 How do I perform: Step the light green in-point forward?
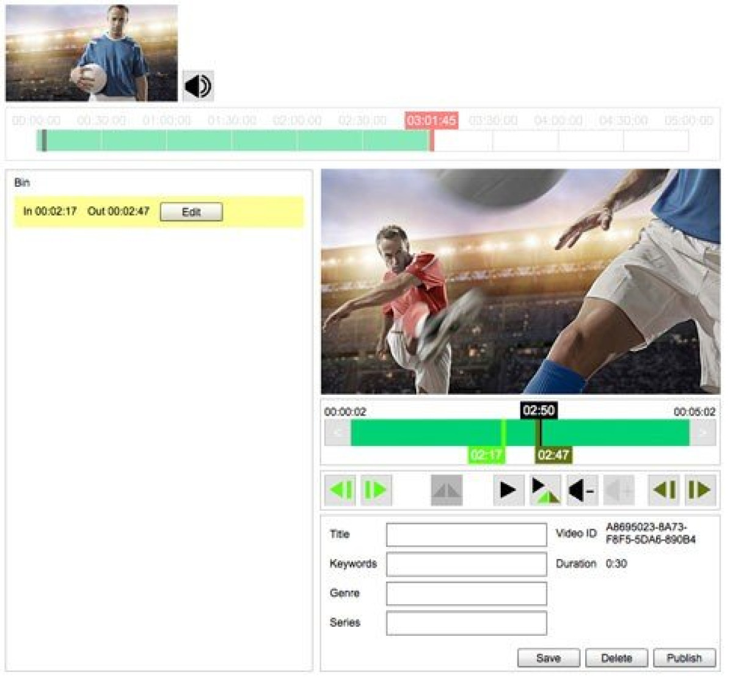376,490
